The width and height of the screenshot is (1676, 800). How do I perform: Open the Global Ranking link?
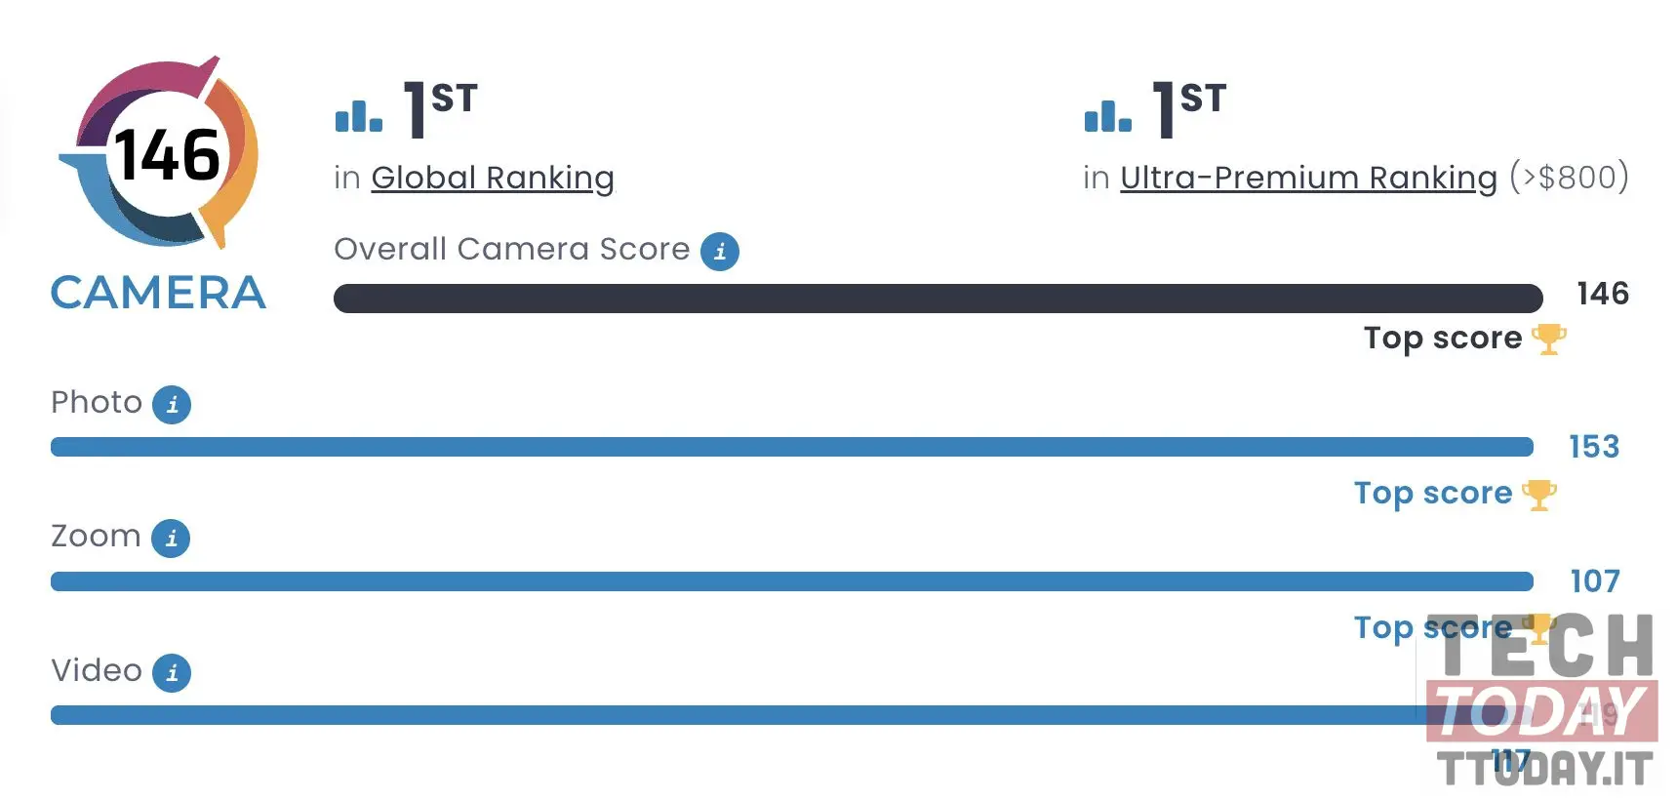[493, 178]
